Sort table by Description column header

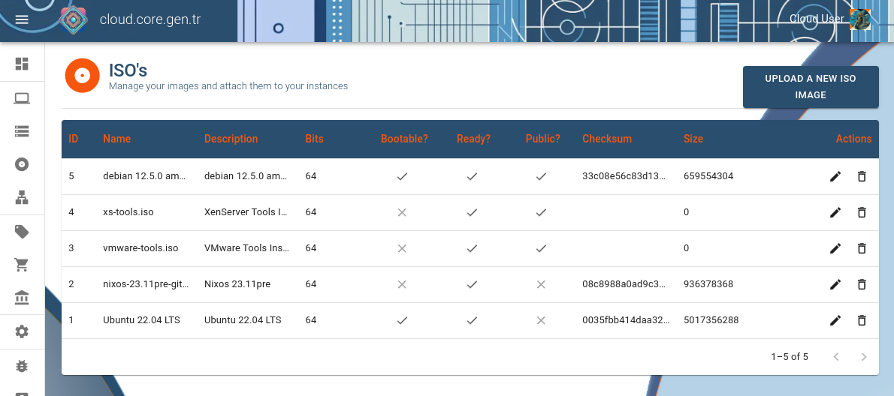(x=231, y=139)
